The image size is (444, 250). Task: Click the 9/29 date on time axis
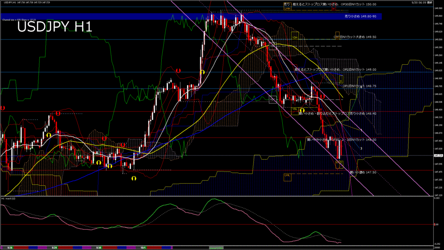(55, 247)
